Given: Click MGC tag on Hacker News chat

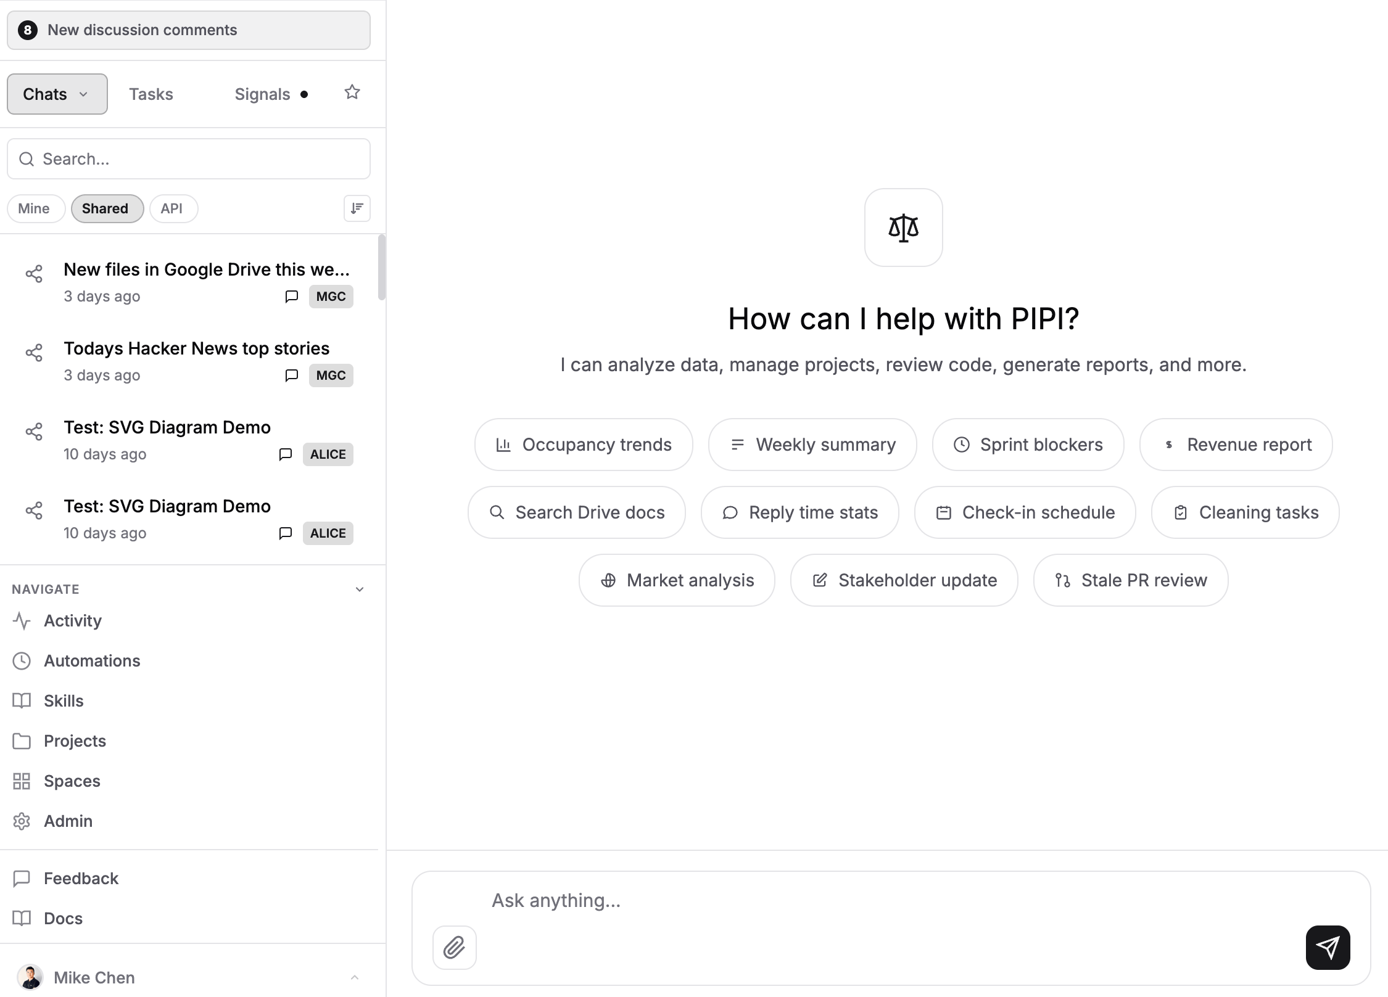Looking at the screenshot, I should coord(331,375).
